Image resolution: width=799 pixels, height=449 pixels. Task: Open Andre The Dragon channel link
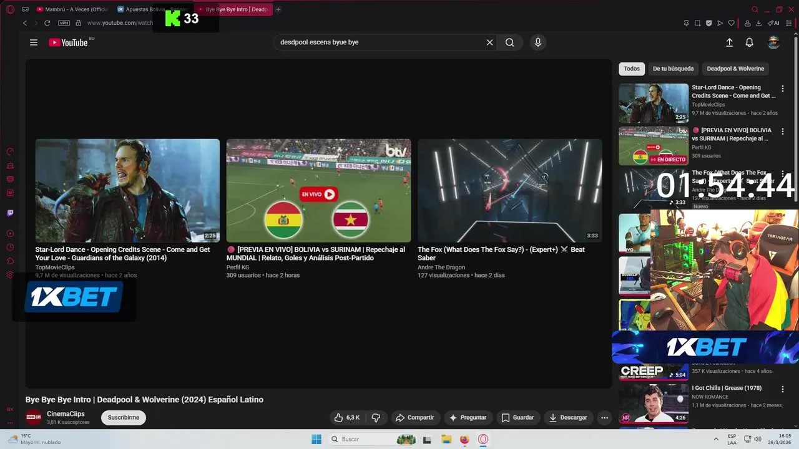point(441,268)
